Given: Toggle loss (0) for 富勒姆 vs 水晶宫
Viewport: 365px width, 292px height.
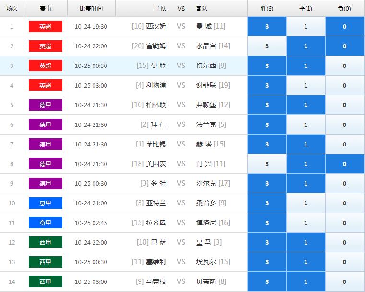Looking at the screenshot, I should 345,46.
